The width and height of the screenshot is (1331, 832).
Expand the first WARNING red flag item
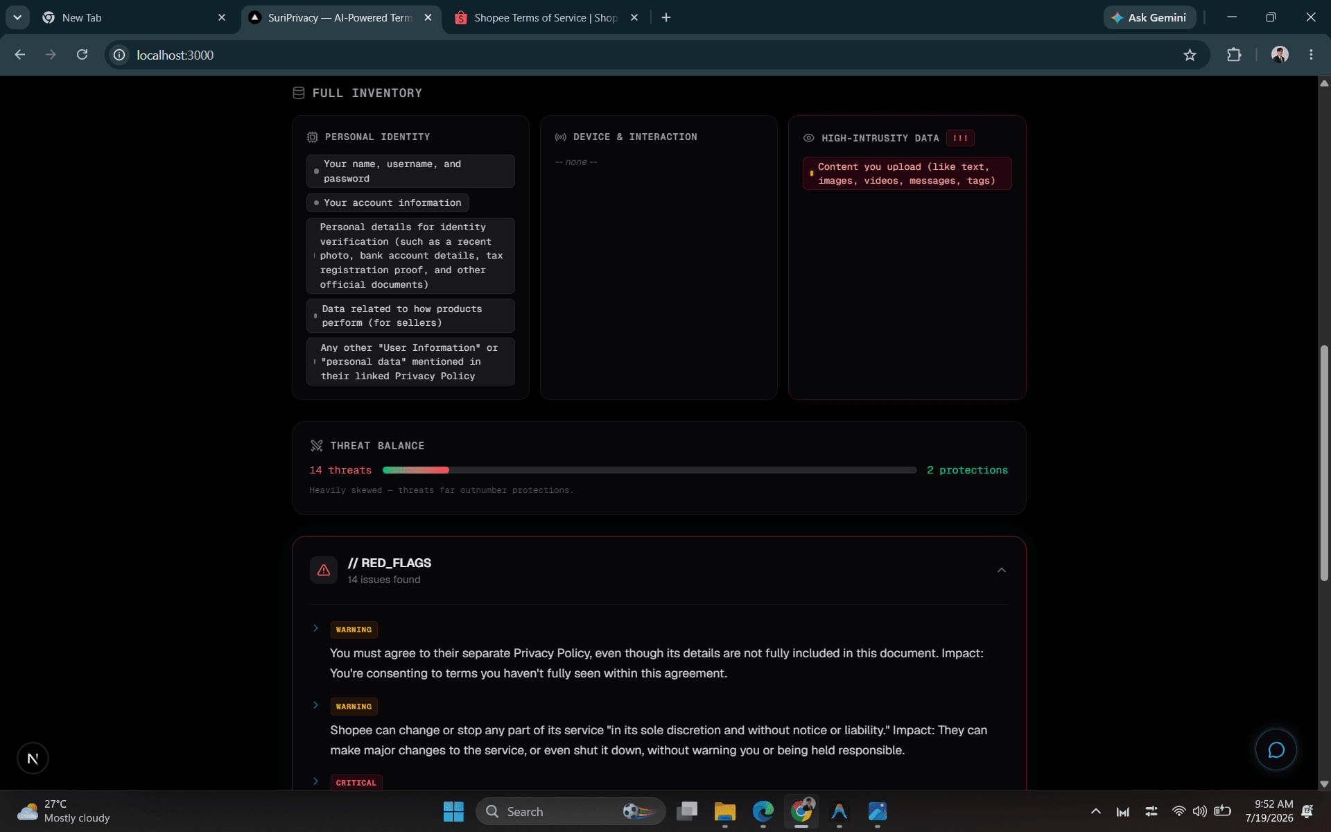pyautogui.click(x=316, y=628)
